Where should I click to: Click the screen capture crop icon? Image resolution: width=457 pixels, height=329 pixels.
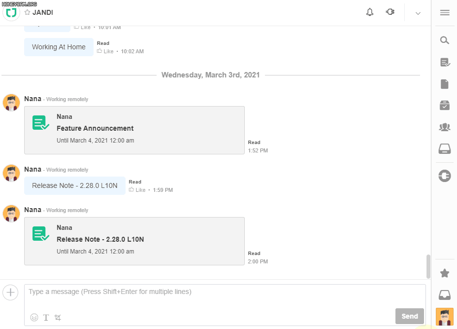58,317
